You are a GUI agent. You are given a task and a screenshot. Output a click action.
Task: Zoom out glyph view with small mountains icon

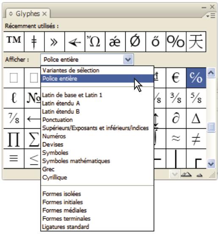[x=199, y=175]
